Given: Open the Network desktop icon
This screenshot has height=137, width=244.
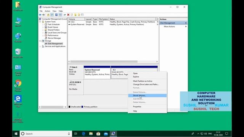Looking at the screenshot, I should click(x=18, y=38).
